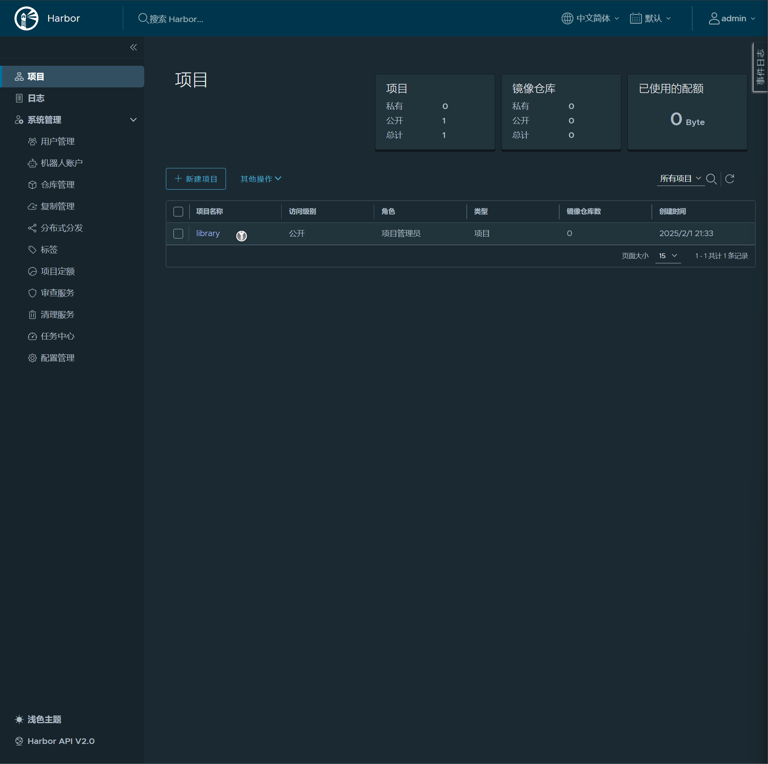Sort by 项目名称 column header
The width and height of the screenshot is (768, 764).
click(x=210, y=212)
